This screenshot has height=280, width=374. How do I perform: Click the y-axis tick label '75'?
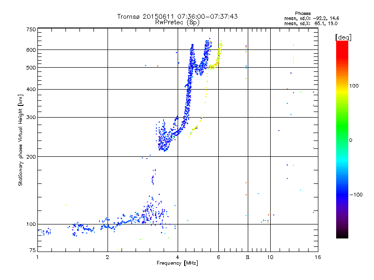click(x=33, y=250)
